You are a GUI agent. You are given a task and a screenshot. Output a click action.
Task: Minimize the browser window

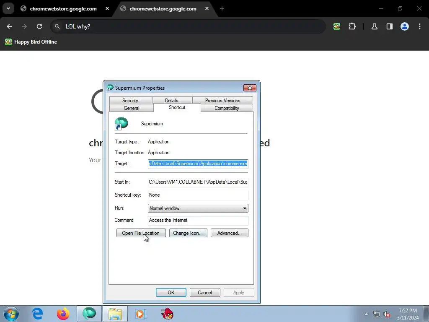380,8
